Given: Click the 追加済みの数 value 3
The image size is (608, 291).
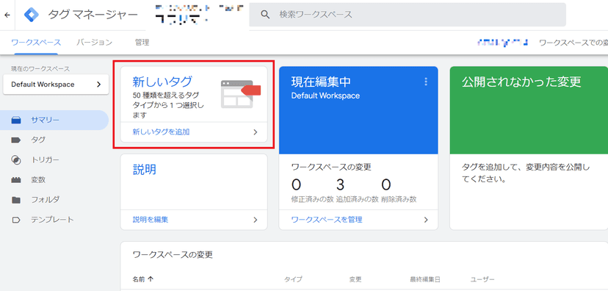Looking at the screenshot, I should pyautogui.click(x=340, y=185).
